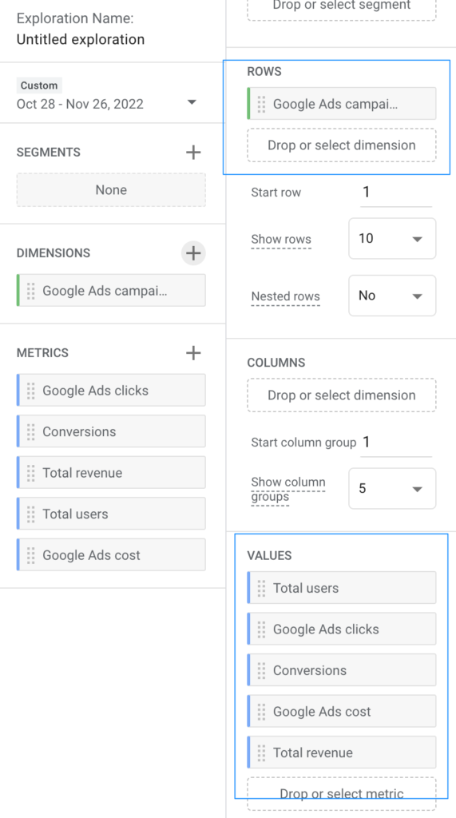Grab drag handle of Google Ads cost value
The image size is (456, 818).
pos(261,712)
